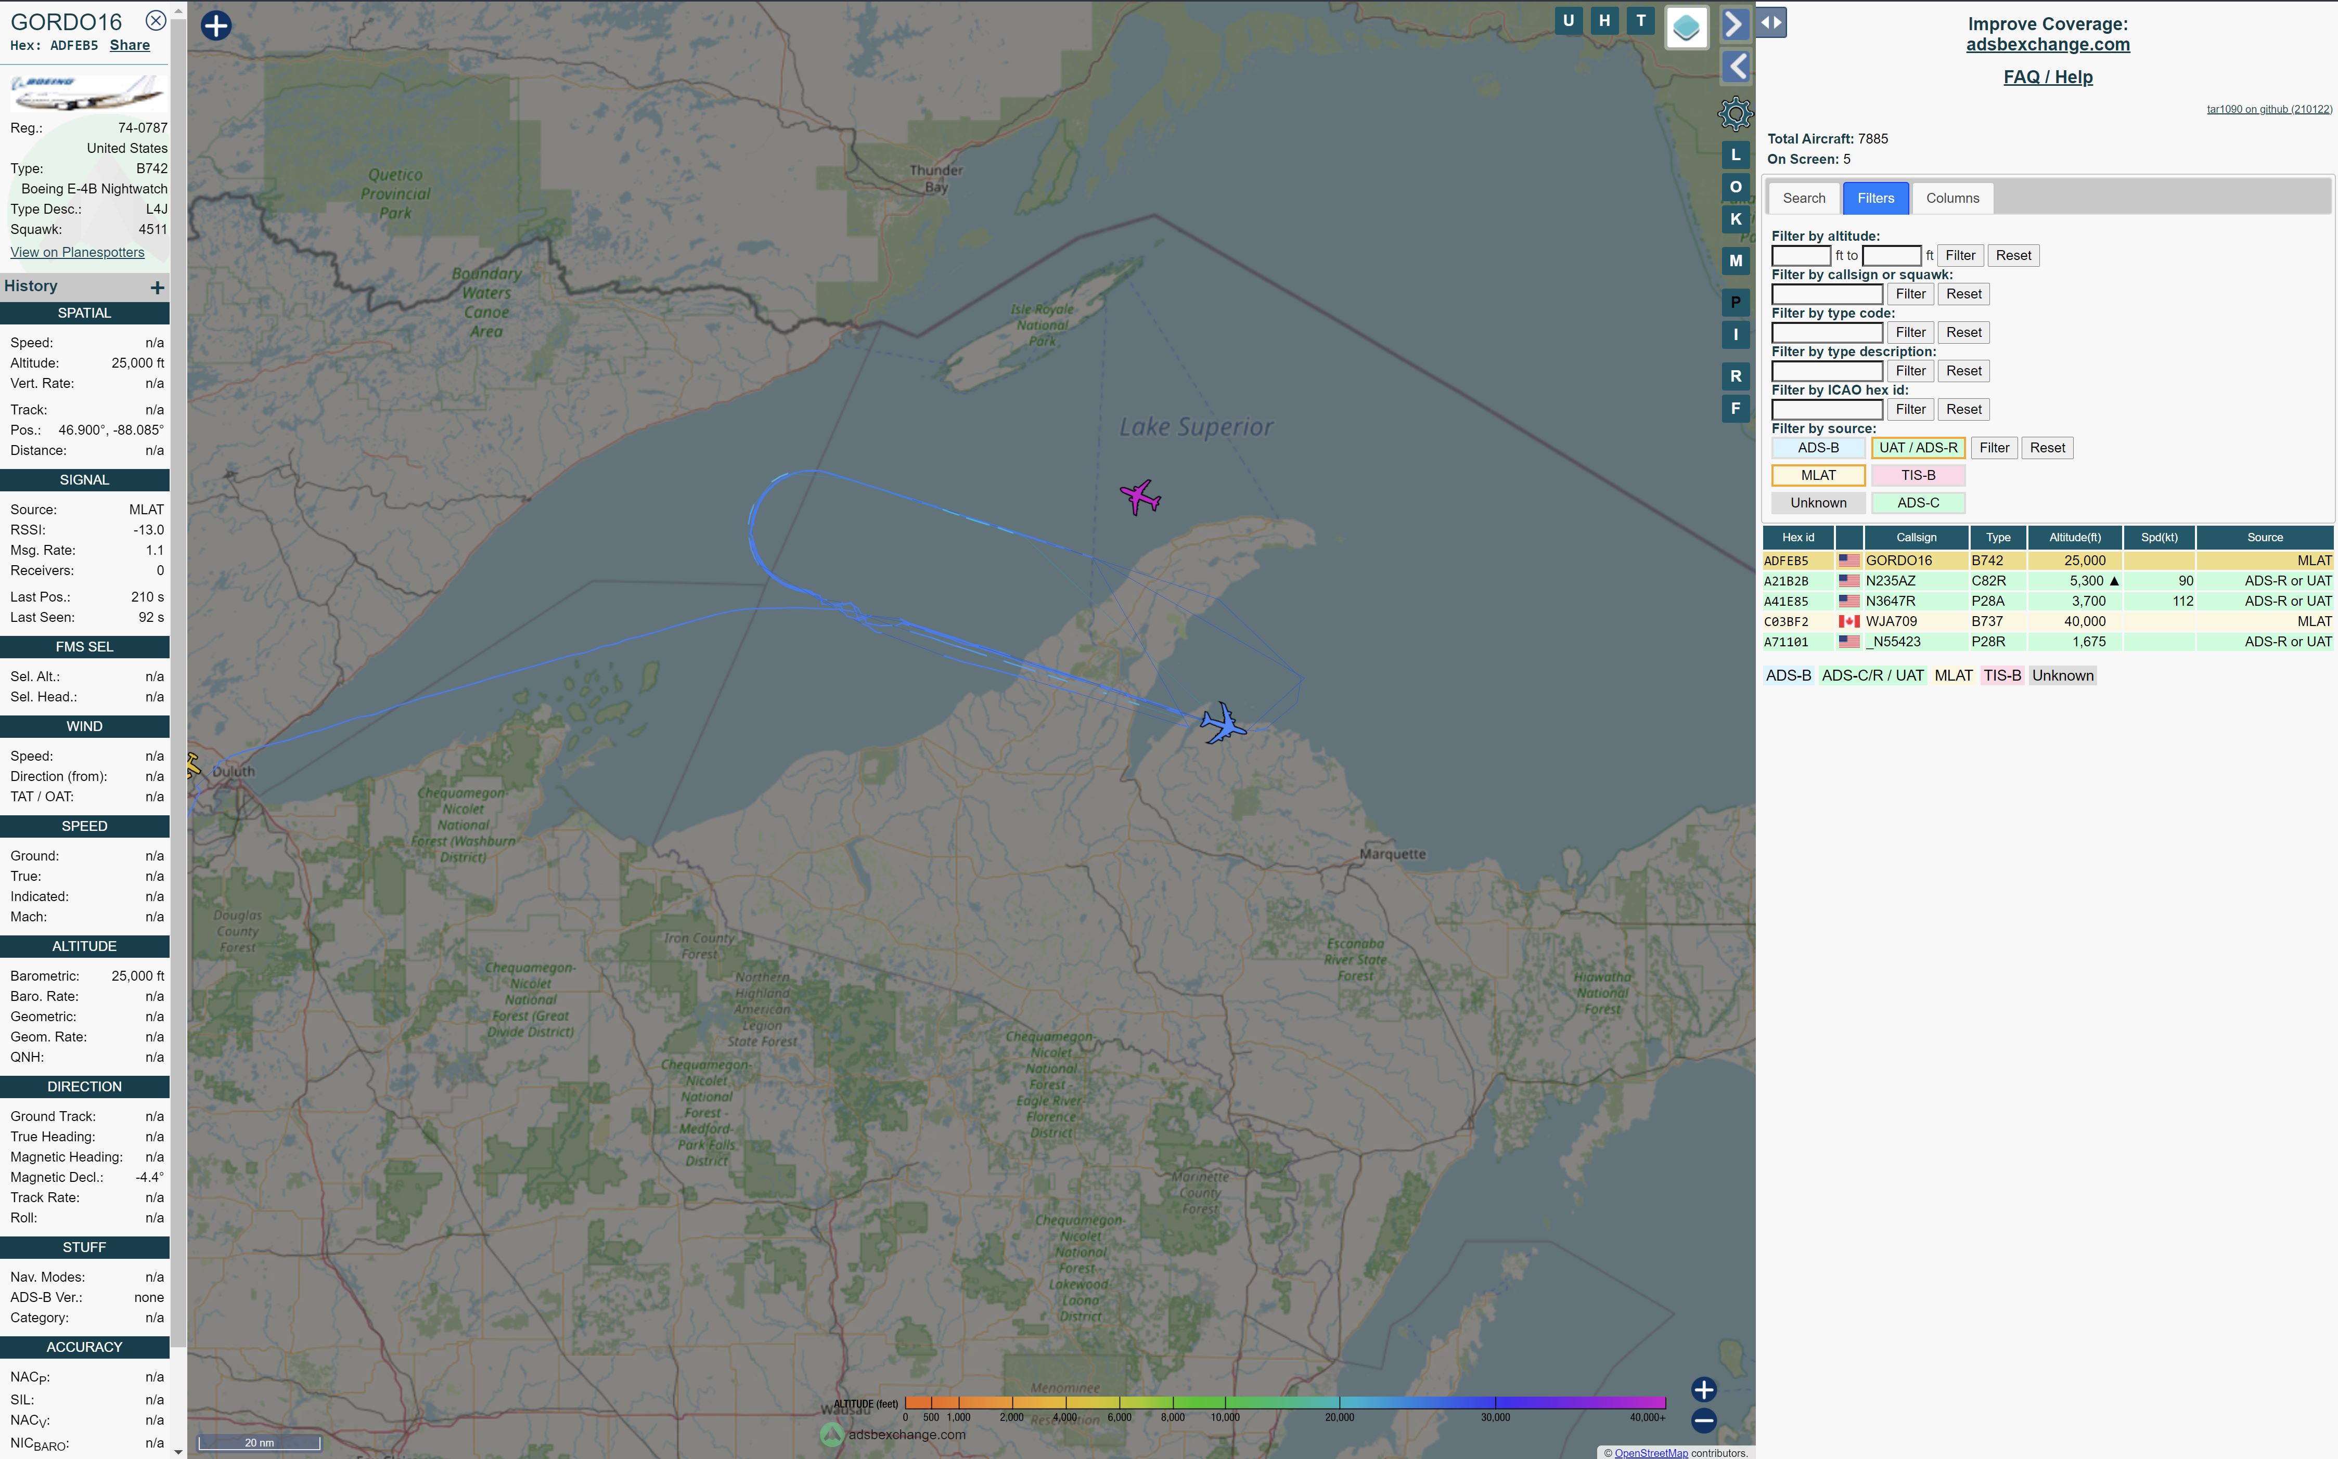Viewport: 2338px width, 1459px height.
Task: Click Filter for ICAO hex id
Action: 1910,409
